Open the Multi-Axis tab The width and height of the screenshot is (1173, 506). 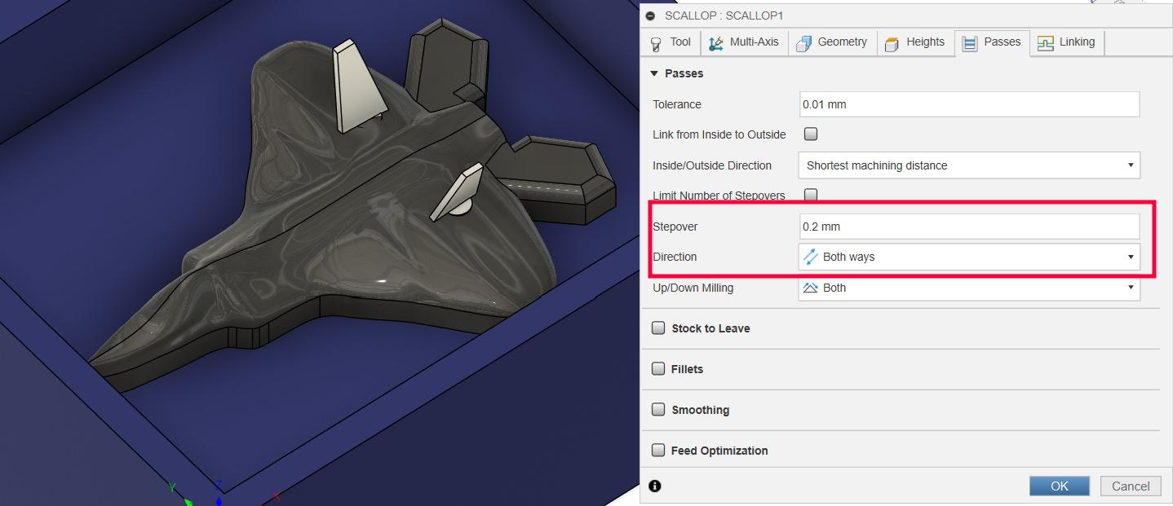(743, 42)
